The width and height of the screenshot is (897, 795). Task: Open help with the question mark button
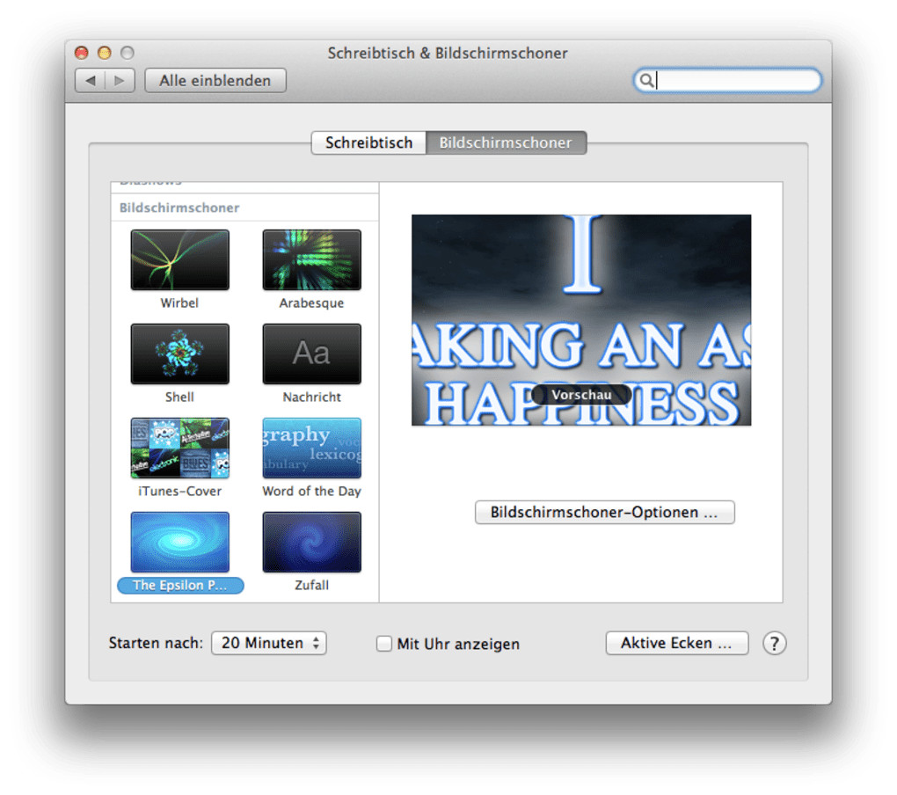pos(774,644)
